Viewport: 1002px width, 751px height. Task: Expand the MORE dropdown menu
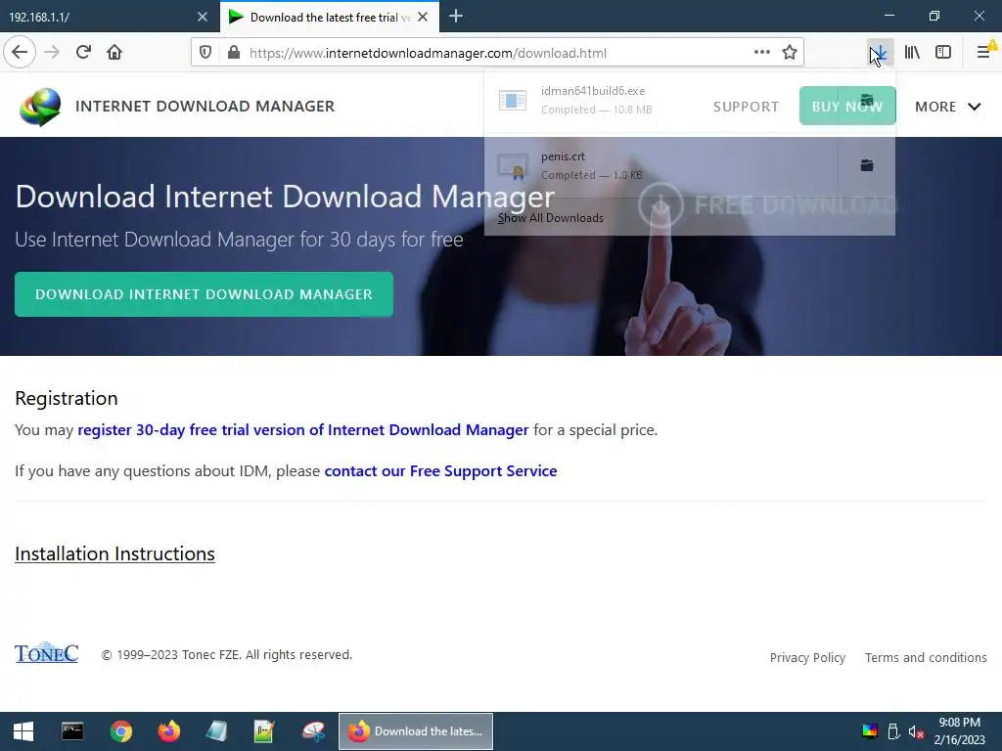coord(947,107)
